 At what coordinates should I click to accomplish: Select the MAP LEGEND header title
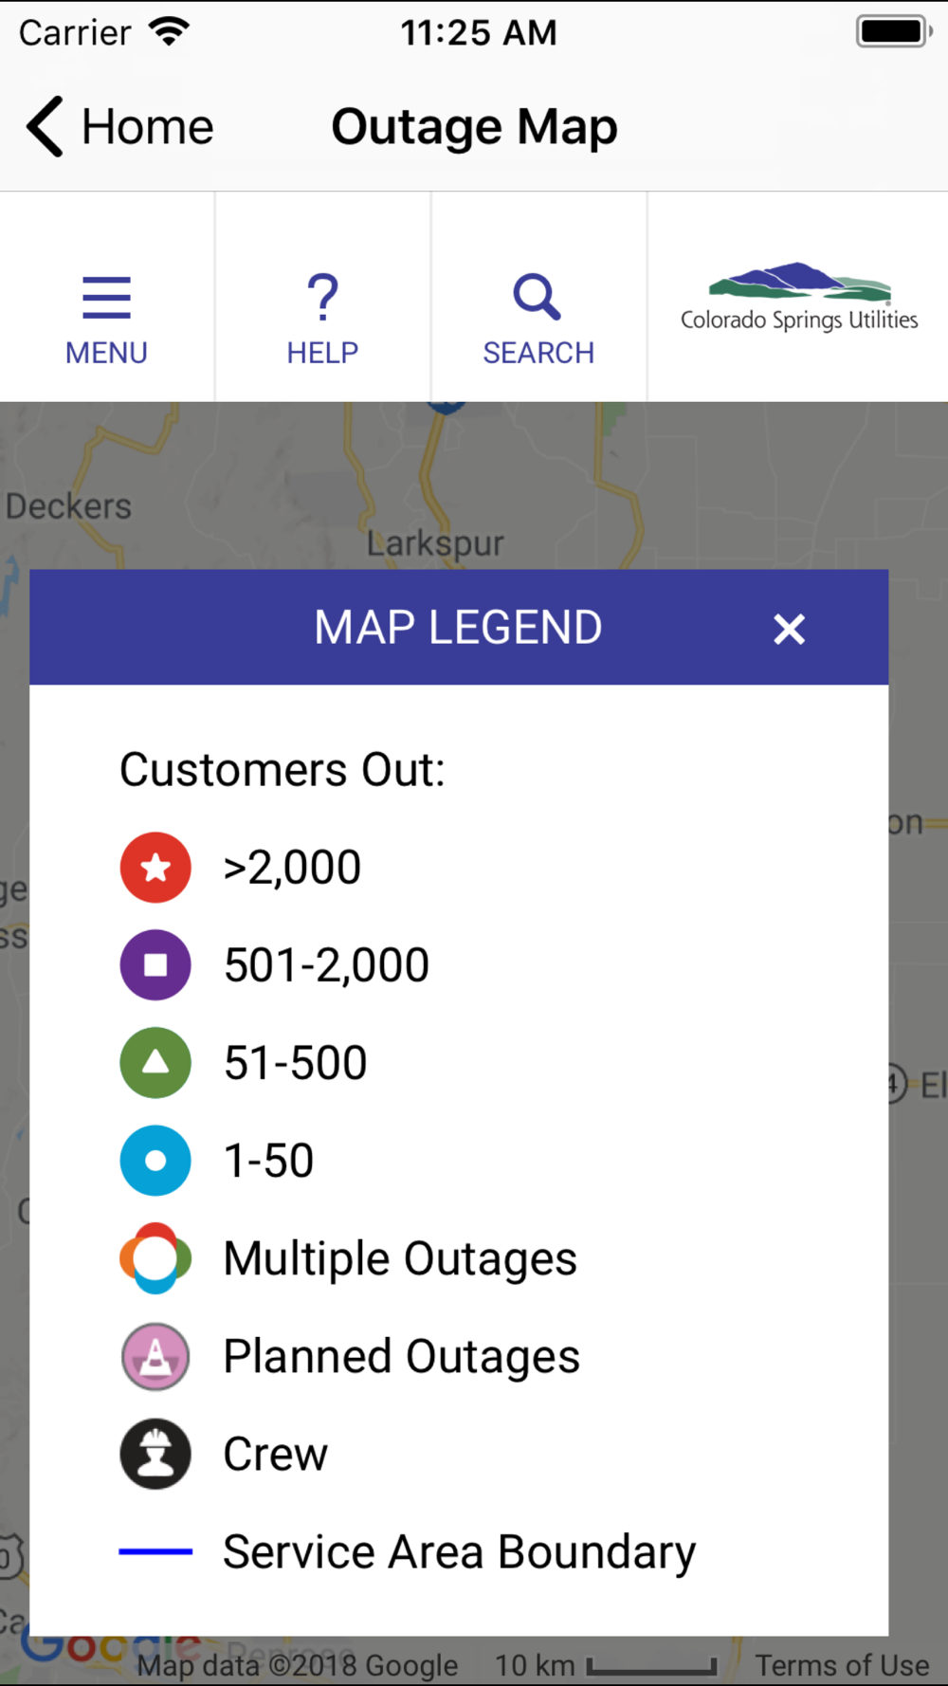[458, 628]
